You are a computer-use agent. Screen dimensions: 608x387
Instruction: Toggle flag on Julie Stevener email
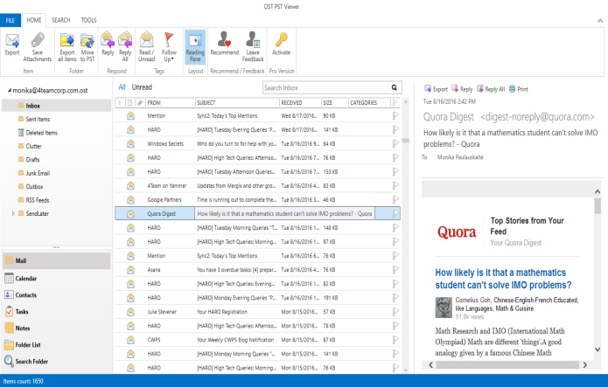[x=395, y=312]
